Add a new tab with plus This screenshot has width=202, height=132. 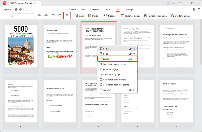click(44, 3)
